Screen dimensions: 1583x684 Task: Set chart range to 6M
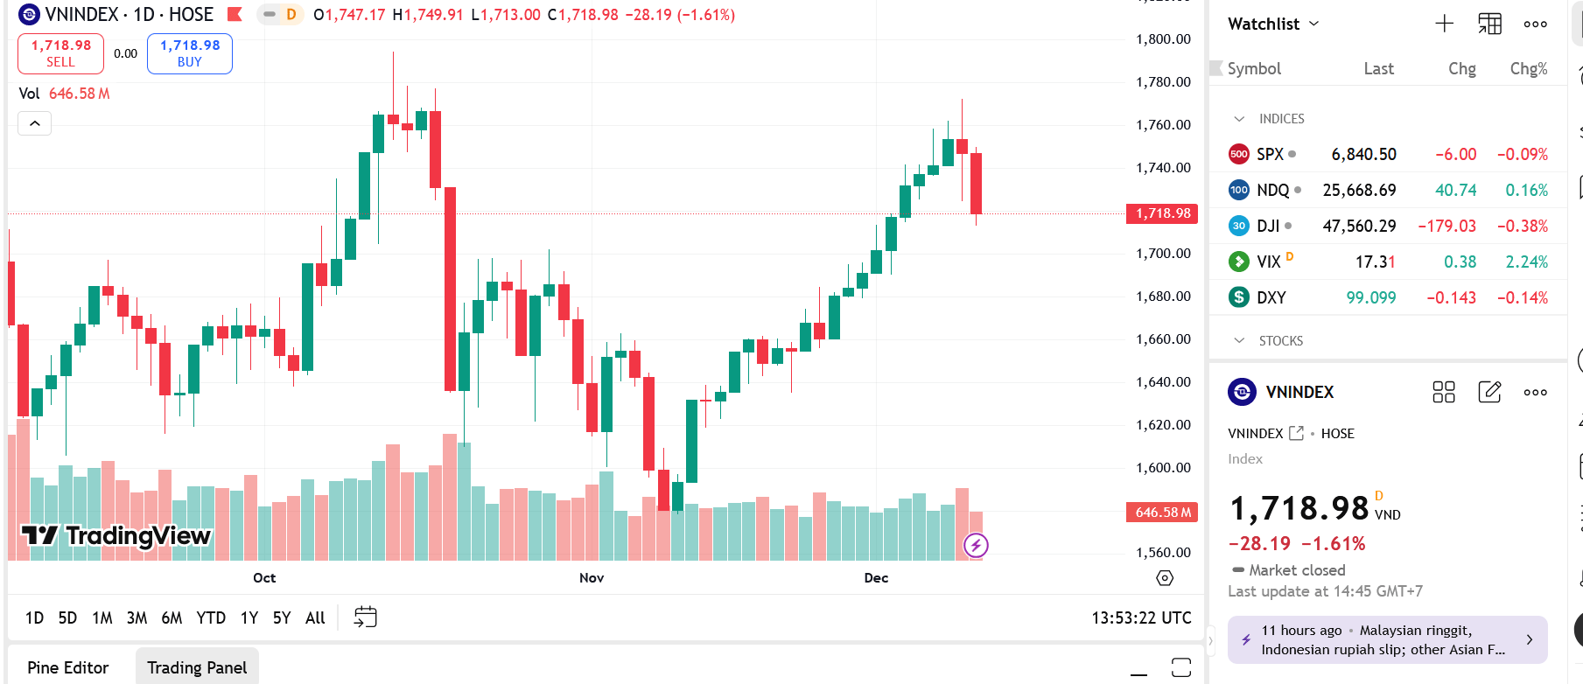pos(172,618)
